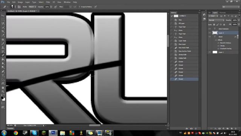Toggle Gradient Overlay effect visibility
Screen dimensions: 241x136
(x=218, y=49)
